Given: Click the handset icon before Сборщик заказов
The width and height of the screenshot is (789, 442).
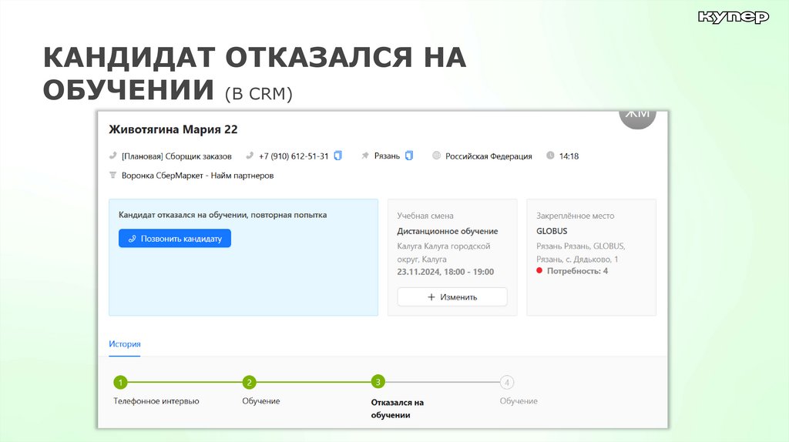Looking at the screenshot, I should pyautogui.click(x=113, y=156).
